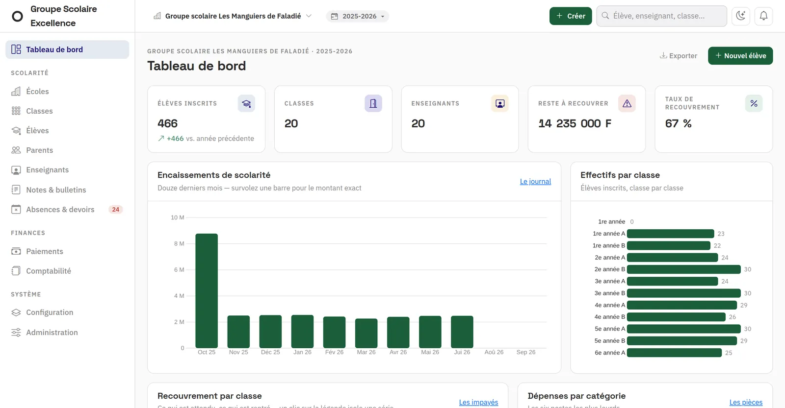Click the Écoles building icon in sidebar
The height and width of the screenshot is (408, 785).
[16, 91]
